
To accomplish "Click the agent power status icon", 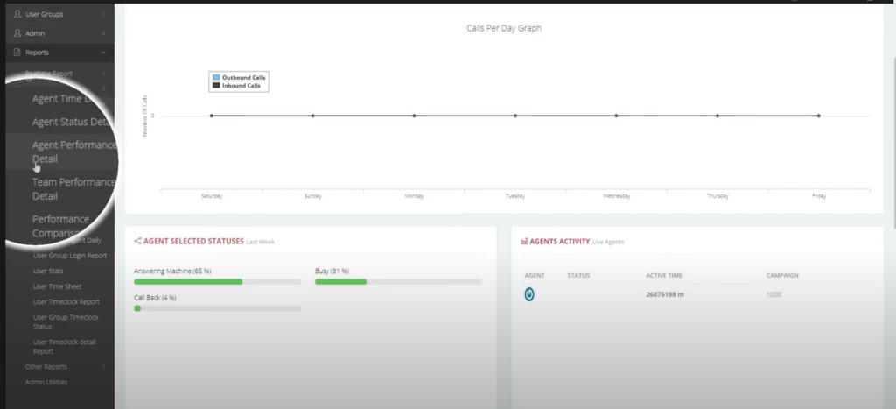I will (529, 294).
